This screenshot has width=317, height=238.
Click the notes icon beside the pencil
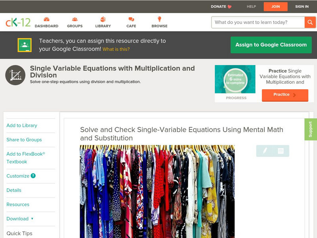[x=281, y=151]
